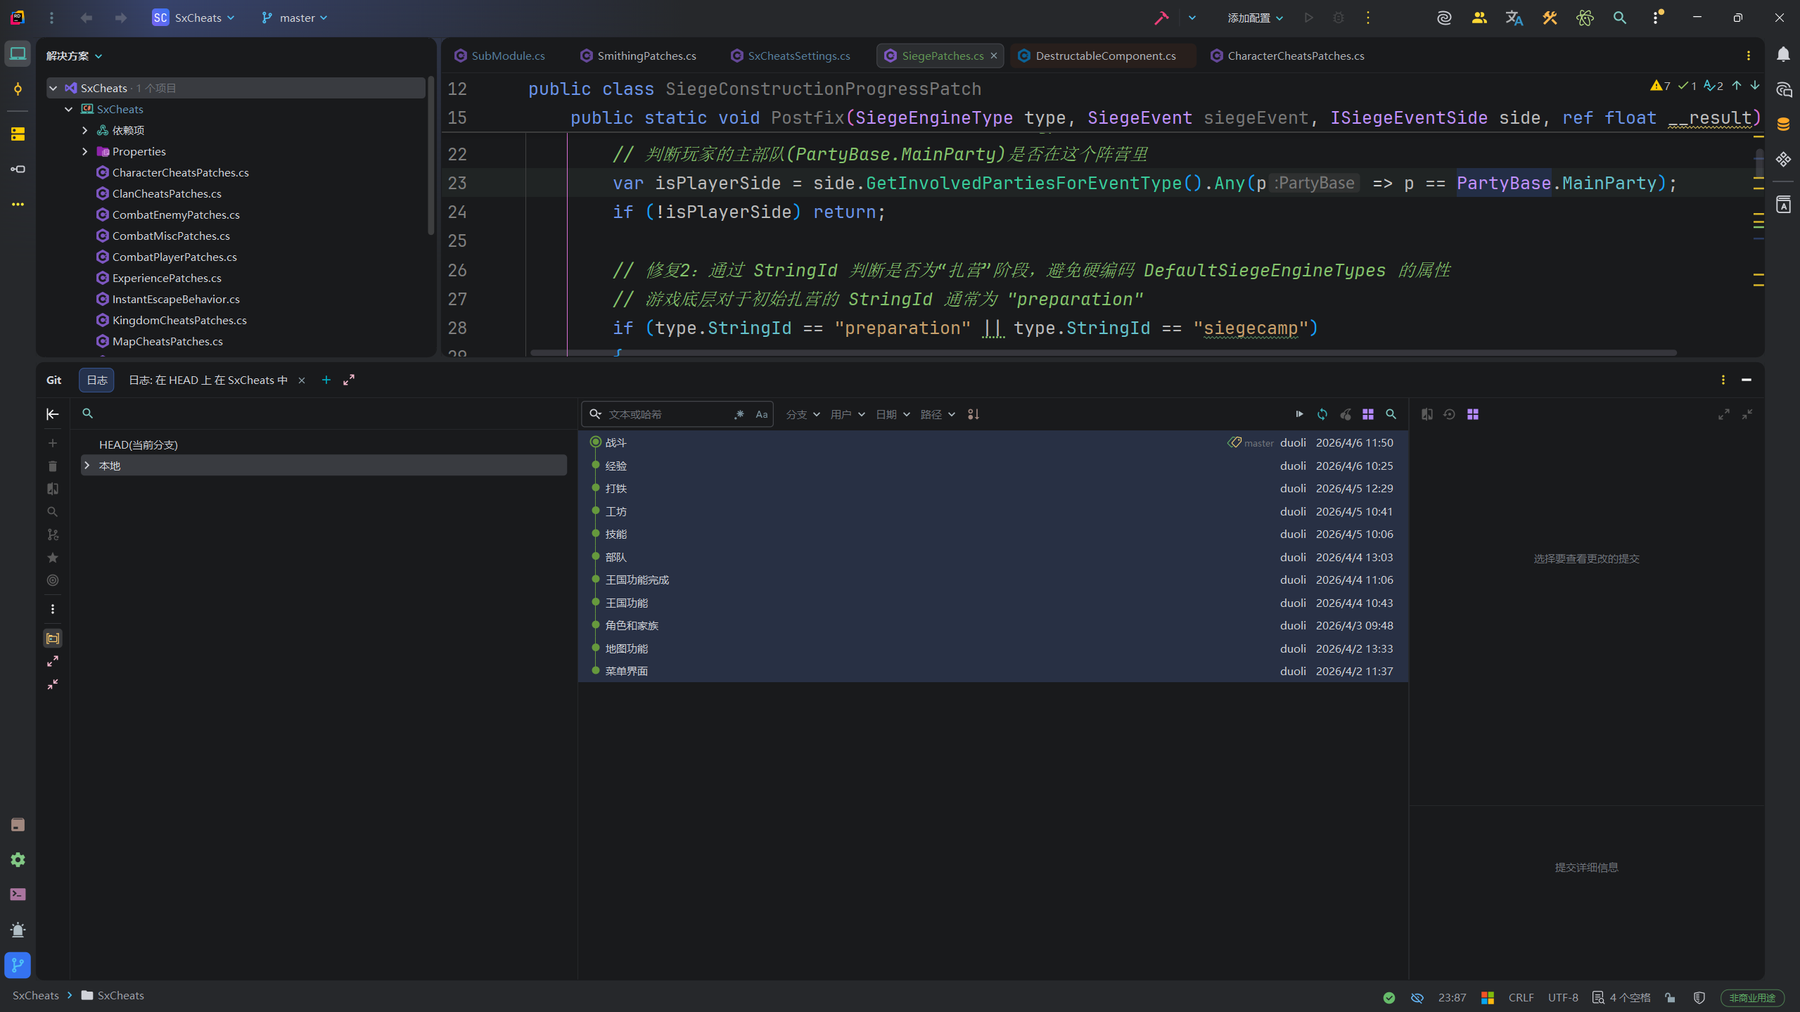Select the 王国功能完成 commit
Viewport: 1800px width, 1012px height.
coord(637,579)
